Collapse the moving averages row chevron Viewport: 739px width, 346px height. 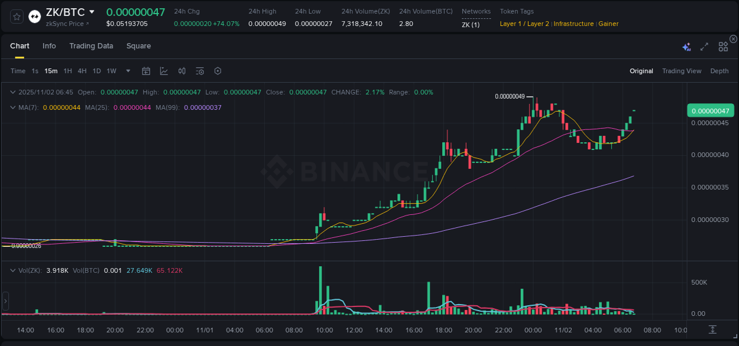pyautogui.click(x=13, y=107)
